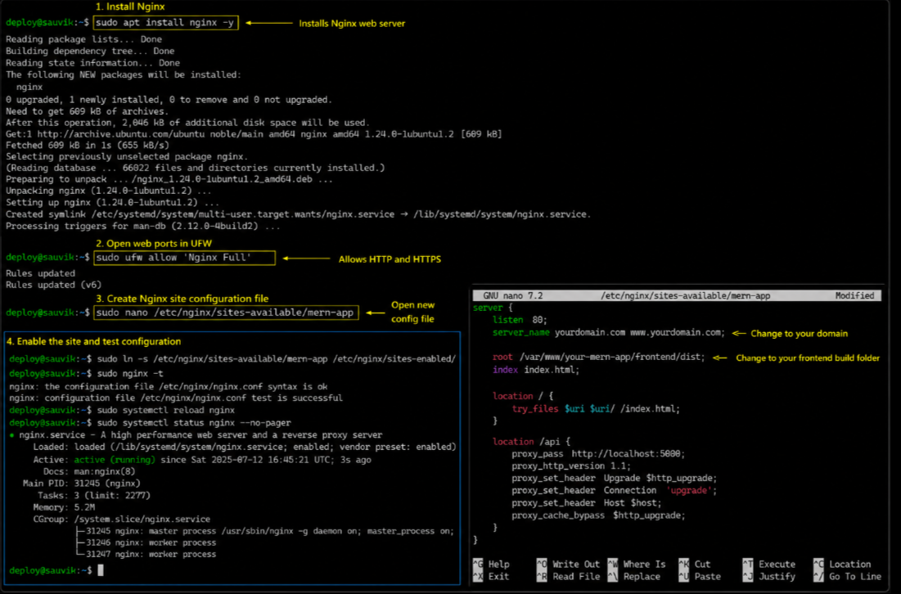This screenshot has height=594, width=901.
Task: Click the ^K Cut shortcut in nano
Action: click(695, 564)
